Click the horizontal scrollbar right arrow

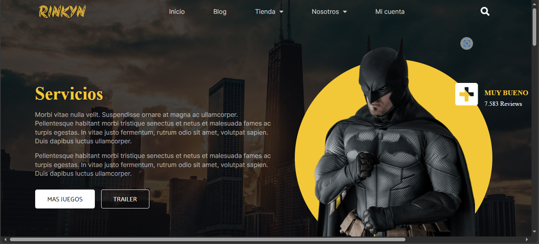coord(527,240)
